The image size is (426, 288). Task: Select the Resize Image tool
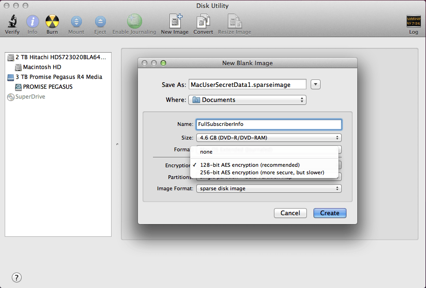click(x=235, y=21)
